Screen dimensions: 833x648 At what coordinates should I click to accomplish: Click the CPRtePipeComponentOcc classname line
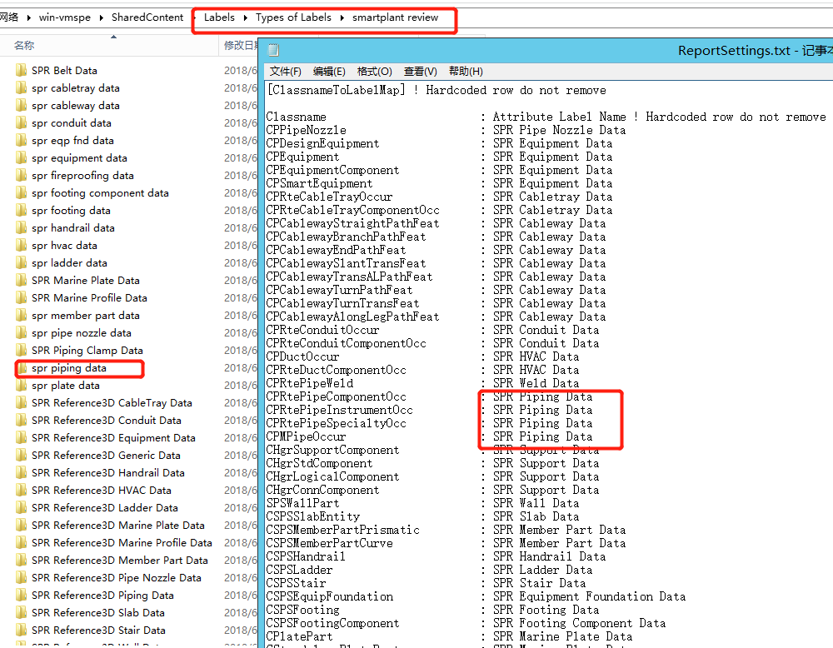click(337, 396)
